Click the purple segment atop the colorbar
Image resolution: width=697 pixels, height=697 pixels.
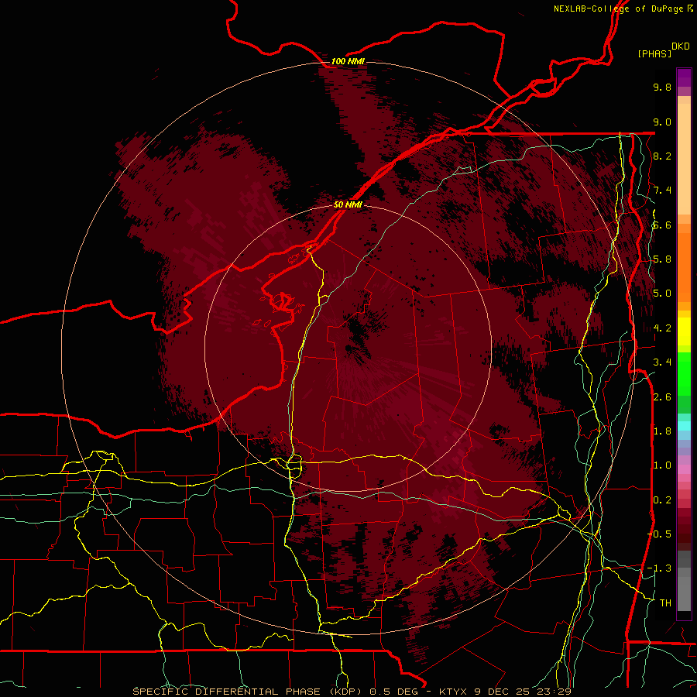point(684,77)
